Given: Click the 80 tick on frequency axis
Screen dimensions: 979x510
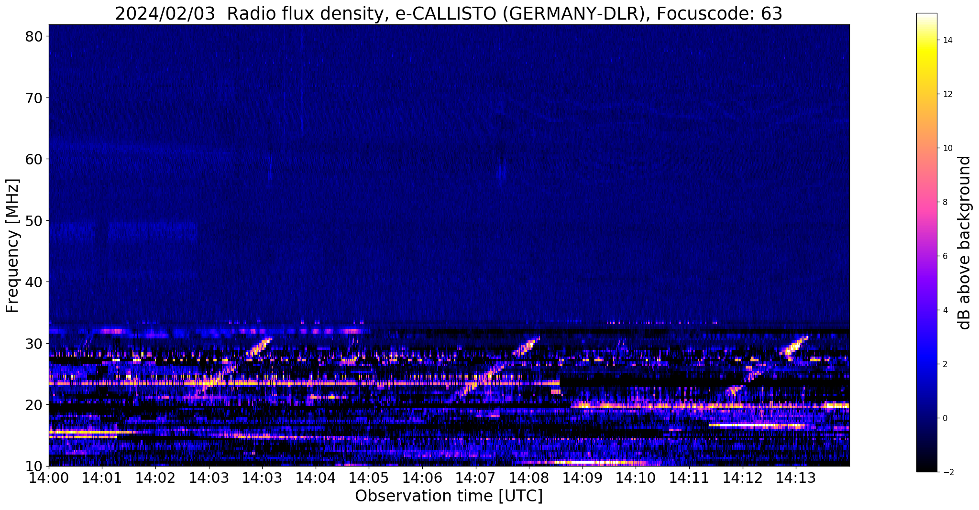Looking at the screenshot, I should [34, 36].
